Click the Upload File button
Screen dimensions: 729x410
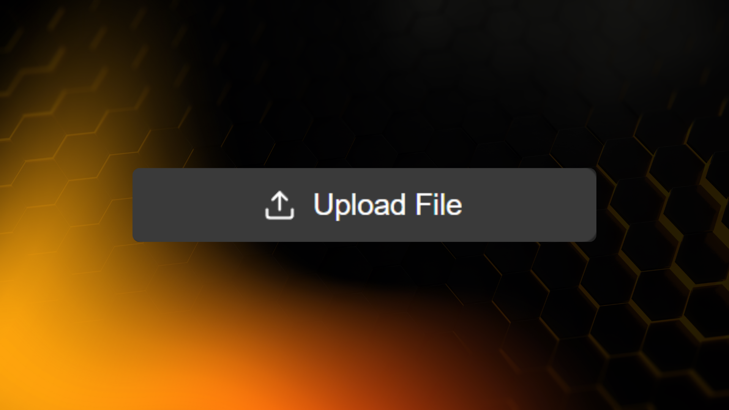pos(364,205)
